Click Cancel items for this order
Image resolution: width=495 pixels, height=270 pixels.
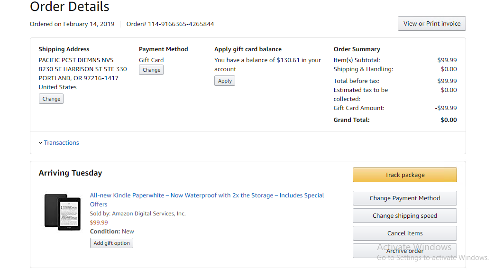404,233
